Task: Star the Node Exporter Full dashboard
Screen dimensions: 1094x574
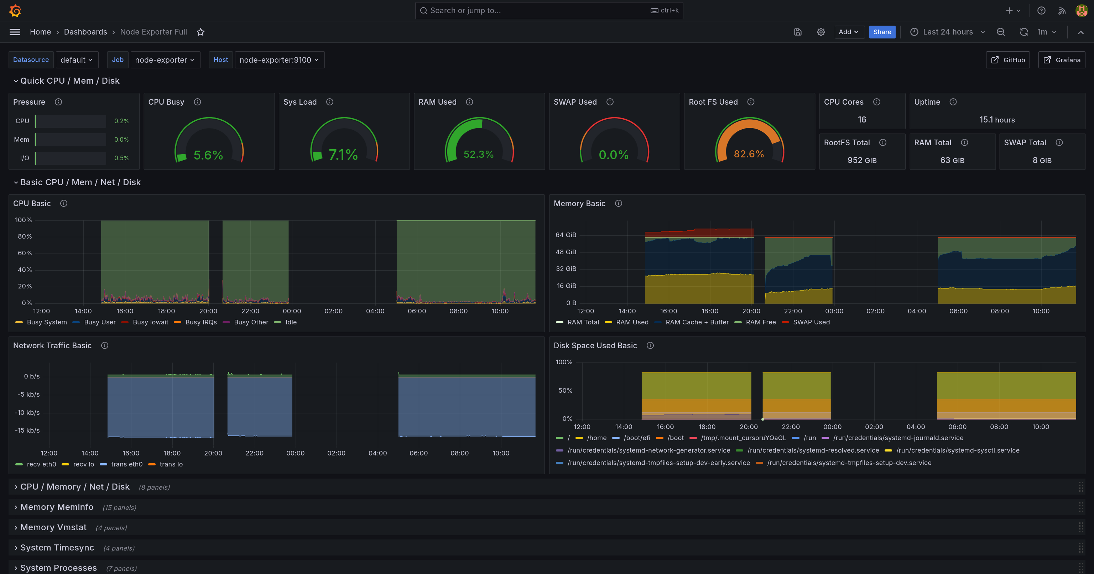Action: pyautogui.click(x=201, y=32)
